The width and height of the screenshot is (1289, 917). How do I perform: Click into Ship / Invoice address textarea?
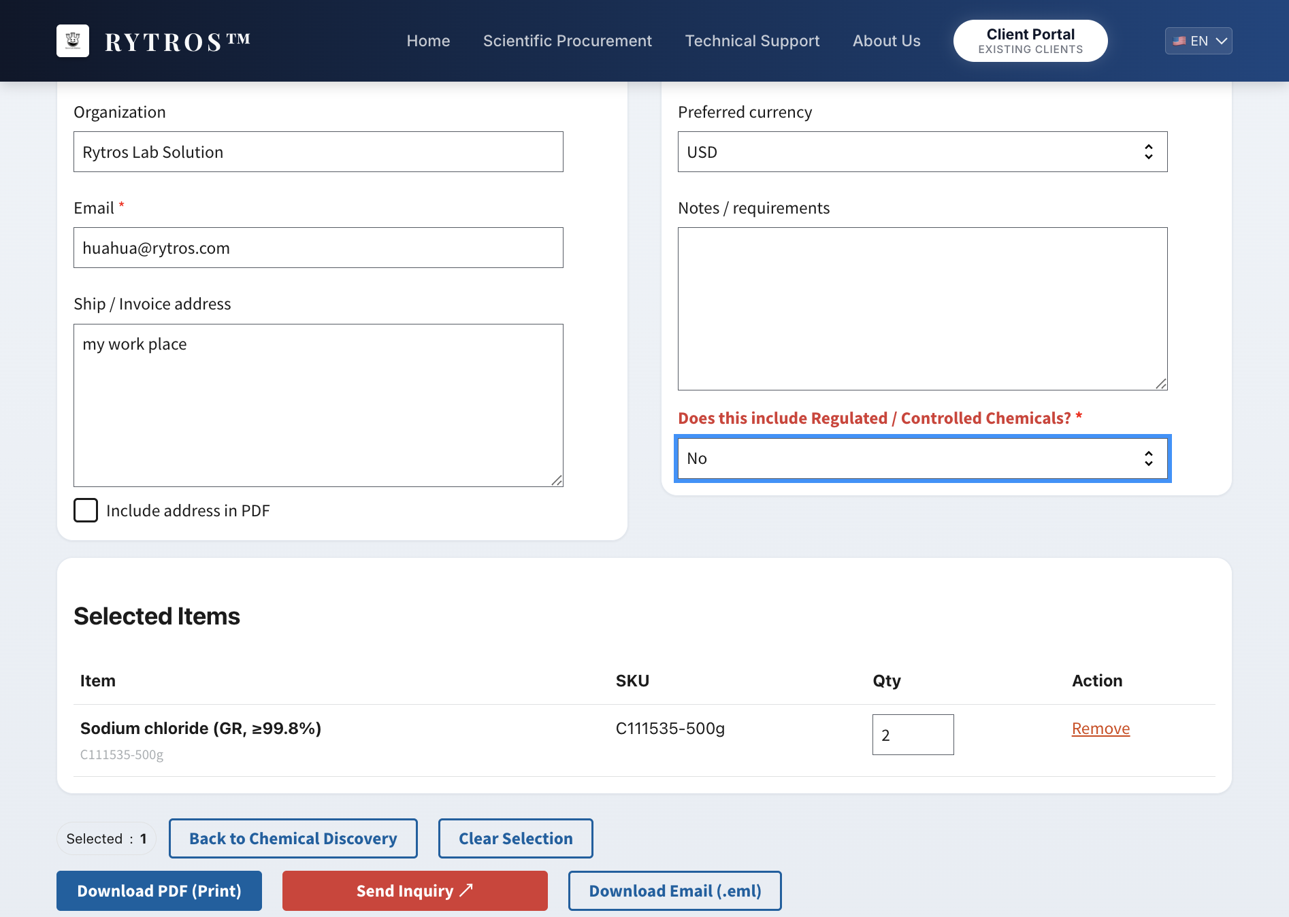319,405
